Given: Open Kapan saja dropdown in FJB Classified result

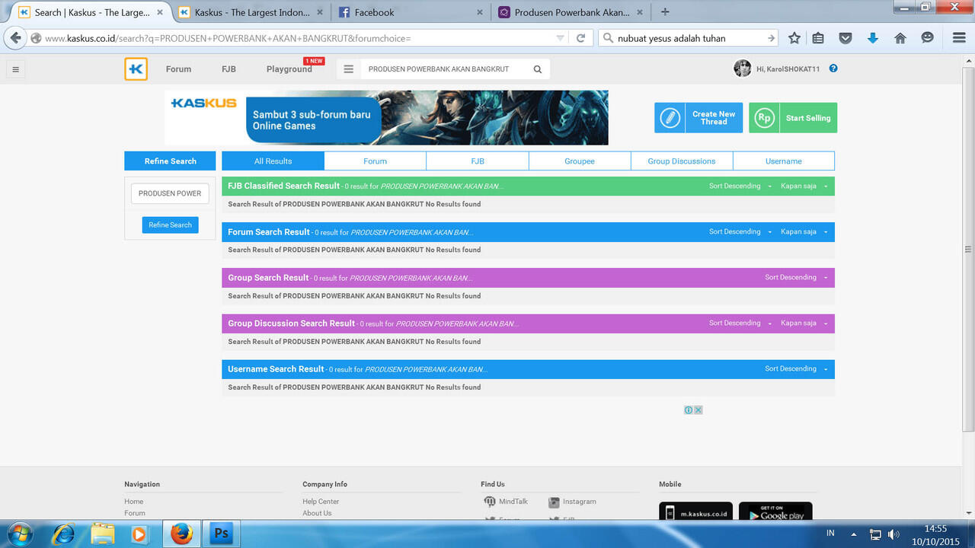Looking at the screenshot, I should tap(804, 186).
